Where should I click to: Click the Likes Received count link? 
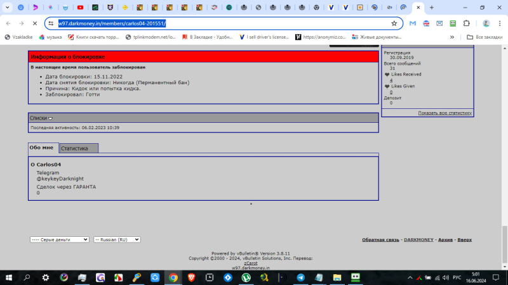pos(391,80)
